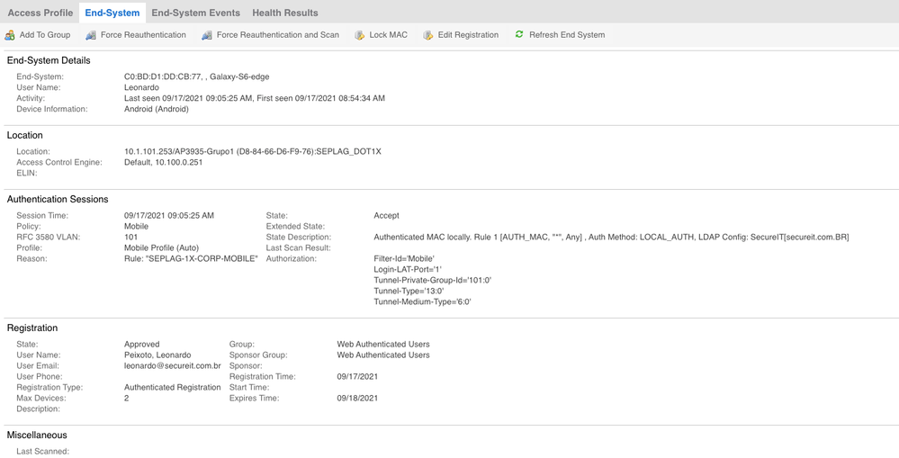Click the SEPLAG-1X-CORP-MOBILE rule reason value
This screenshot has width=899, height=458.
(x=191, y=259)
